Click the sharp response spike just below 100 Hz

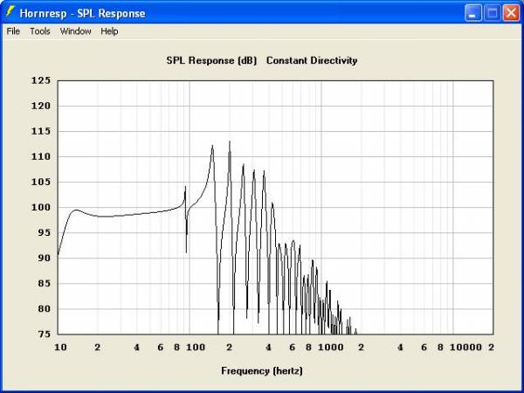point(185,188)
